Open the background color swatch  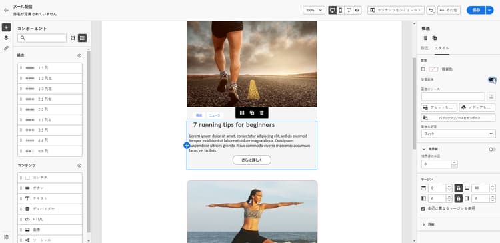pos(433,69)
